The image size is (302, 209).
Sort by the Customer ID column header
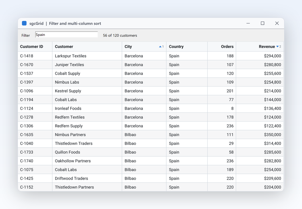[x=35, y=47]
